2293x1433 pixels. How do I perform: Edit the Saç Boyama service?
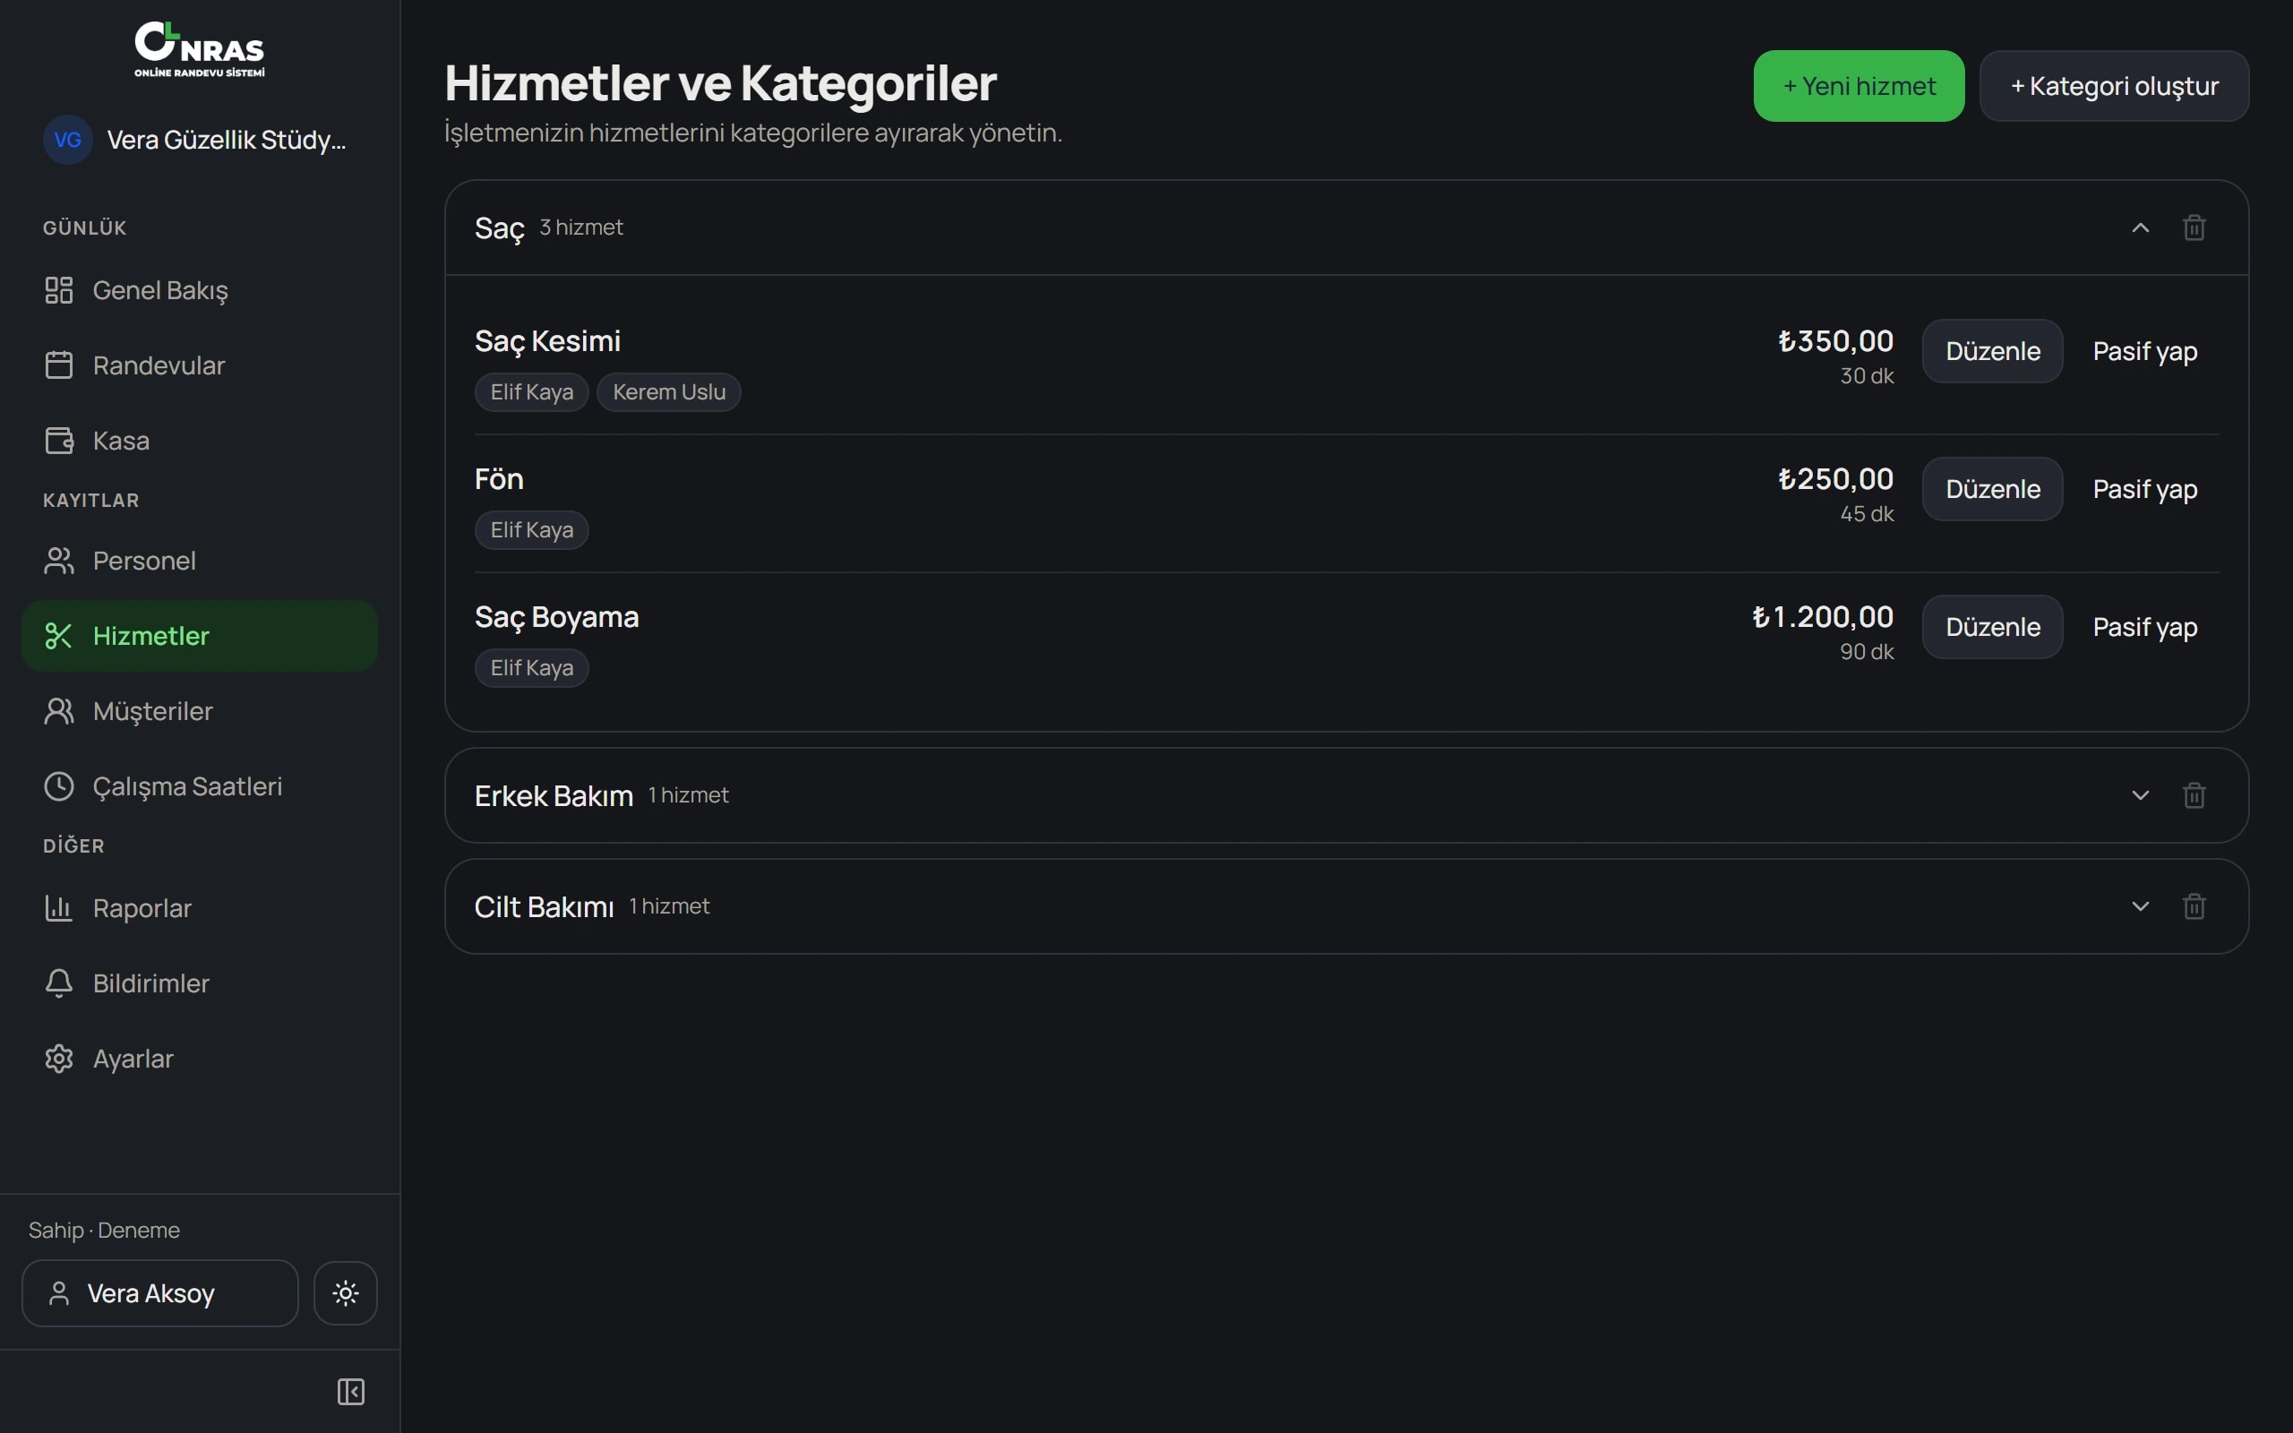coord(1992,628)
